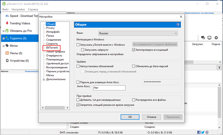Open Facebook icon in status bar
The image size is (223, 135).
(199, 133)
